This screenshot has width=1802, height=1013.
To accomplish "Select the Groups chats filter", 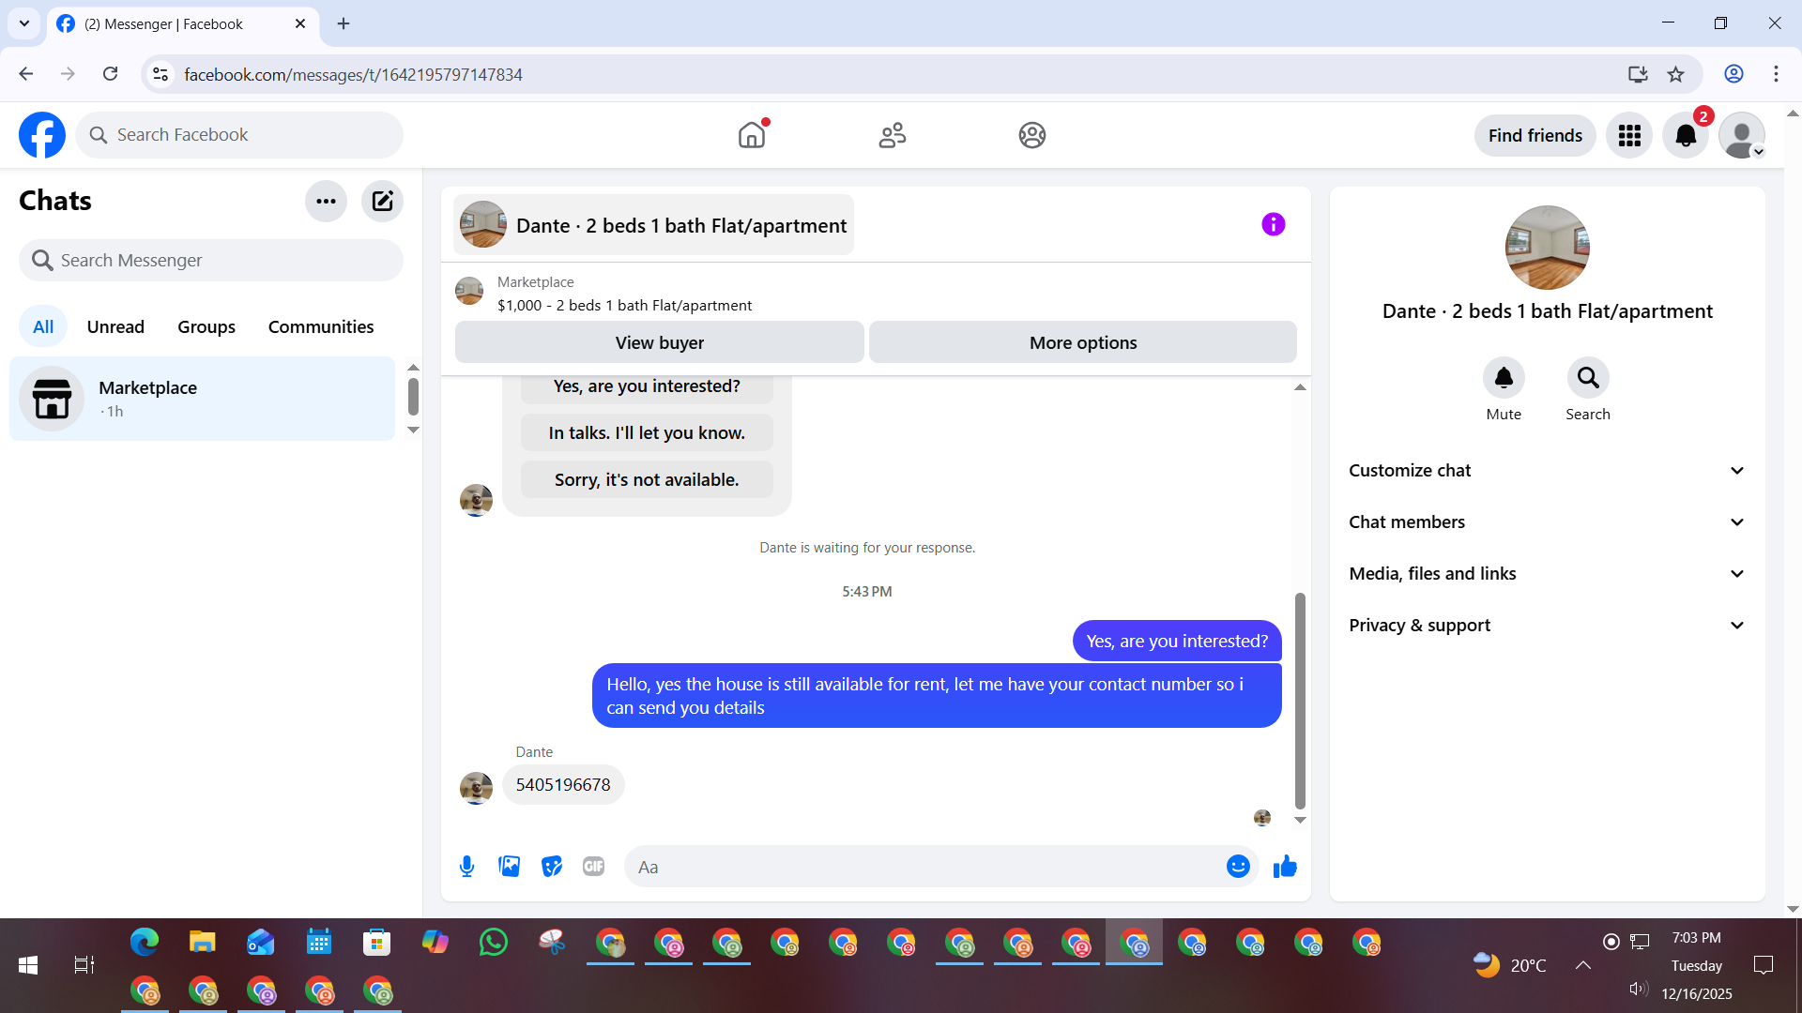I will coord(206,326).
